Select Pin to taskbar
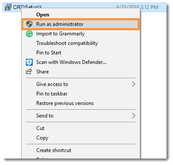 click(52, 94)
